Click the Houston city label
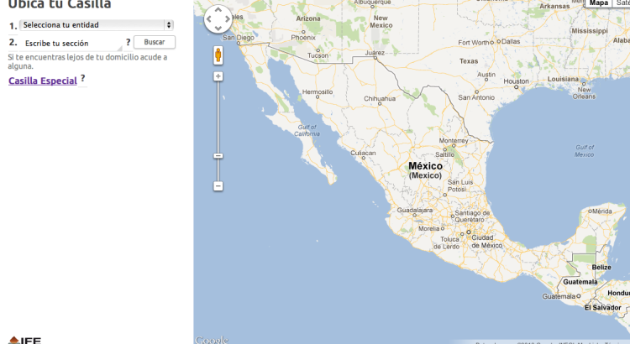 click(x=517, y=81)
